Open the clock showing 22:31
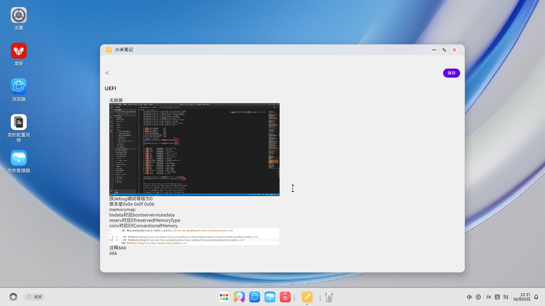The height and width of the screenshot is (306, 545). point(522,297)
